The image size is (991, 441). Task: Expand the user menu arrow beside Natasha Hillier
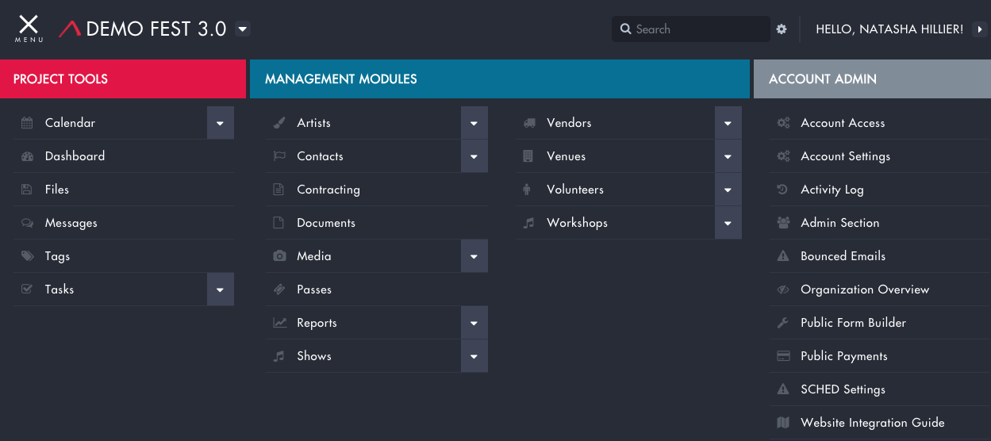[980, 29]
